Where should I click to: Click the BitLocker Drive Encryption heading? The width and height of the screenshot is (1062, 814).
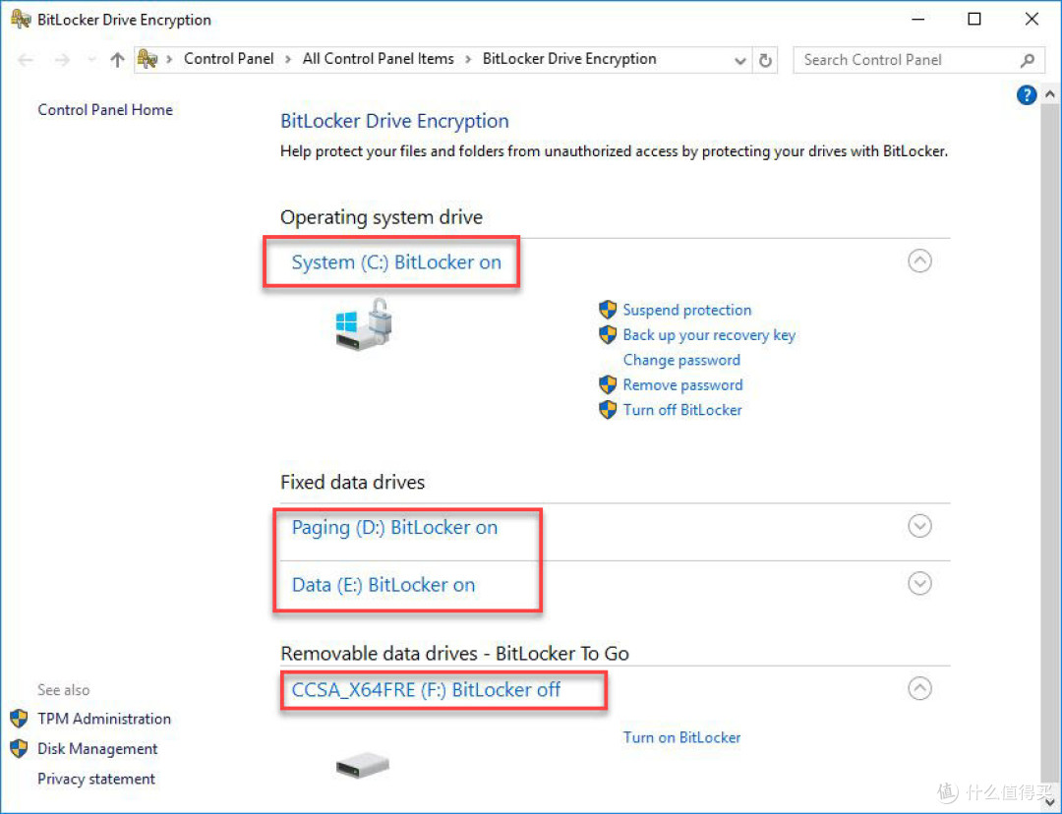pos(394,121)
